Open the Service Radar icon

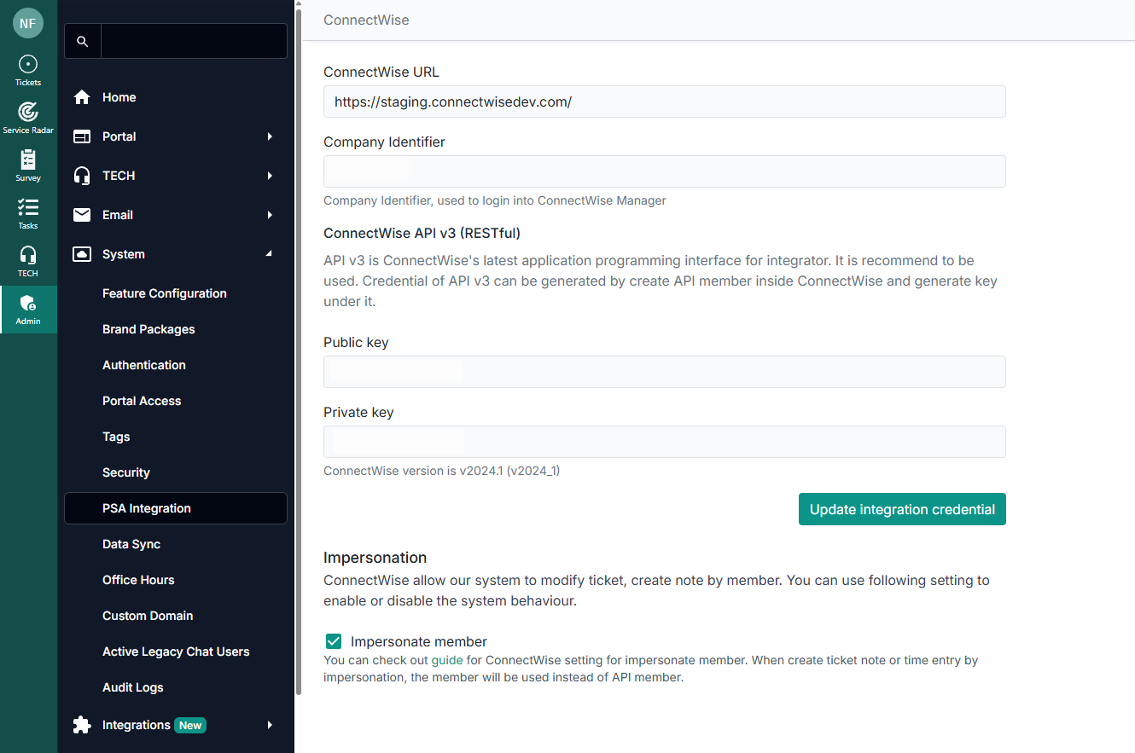(28, 118)
